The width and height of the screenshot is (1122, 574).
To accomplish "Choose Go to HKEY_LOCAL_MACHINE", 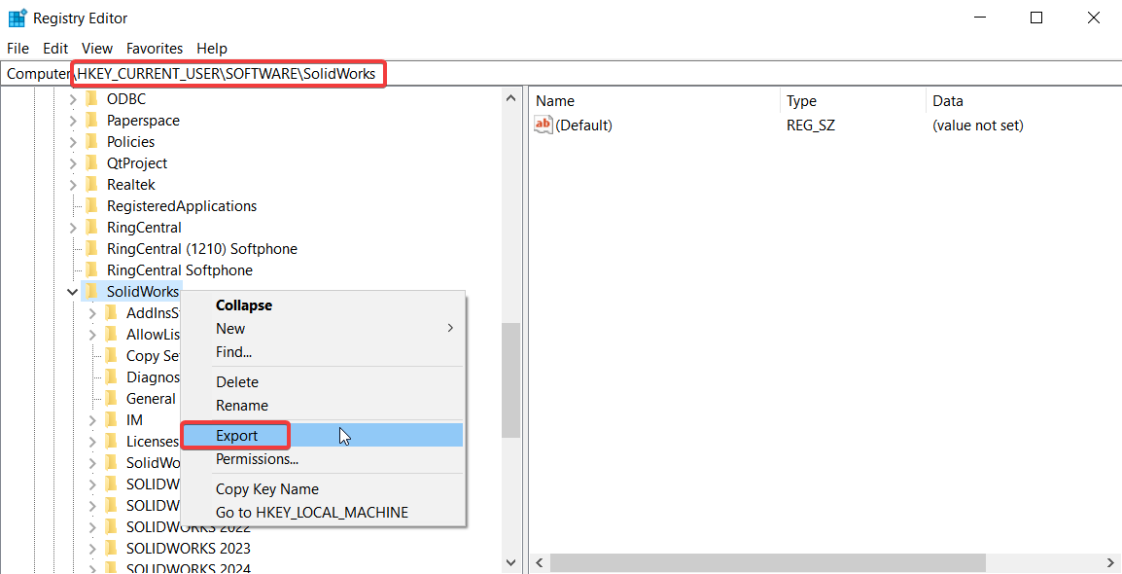I will pos(323,513).
